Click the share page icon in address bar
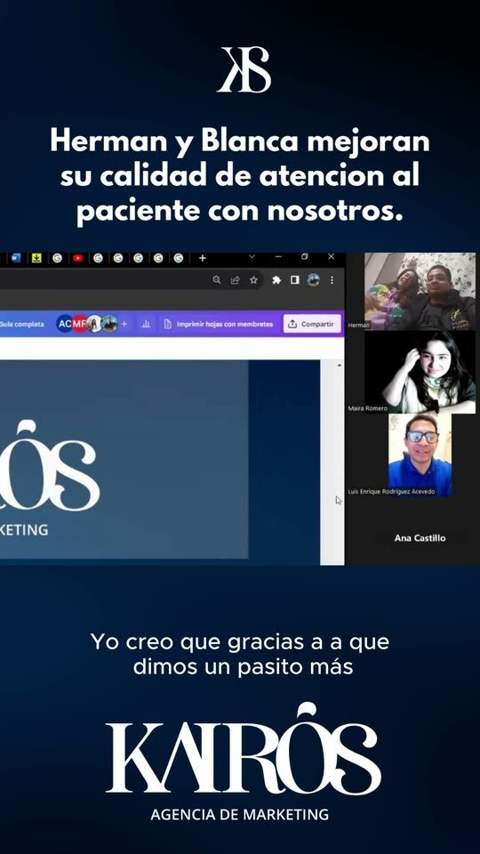Image resolution: width=480 pixels, height=854 pixels. click(235, 280)
